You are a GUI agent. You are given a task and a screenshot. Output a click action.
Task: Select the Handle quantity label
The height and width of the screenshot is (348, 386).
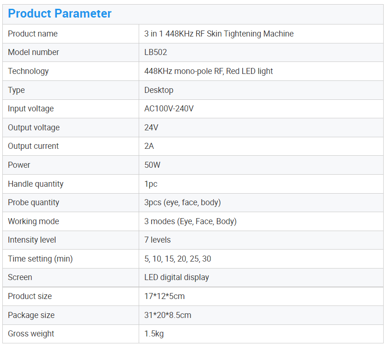tap(36, 184)
